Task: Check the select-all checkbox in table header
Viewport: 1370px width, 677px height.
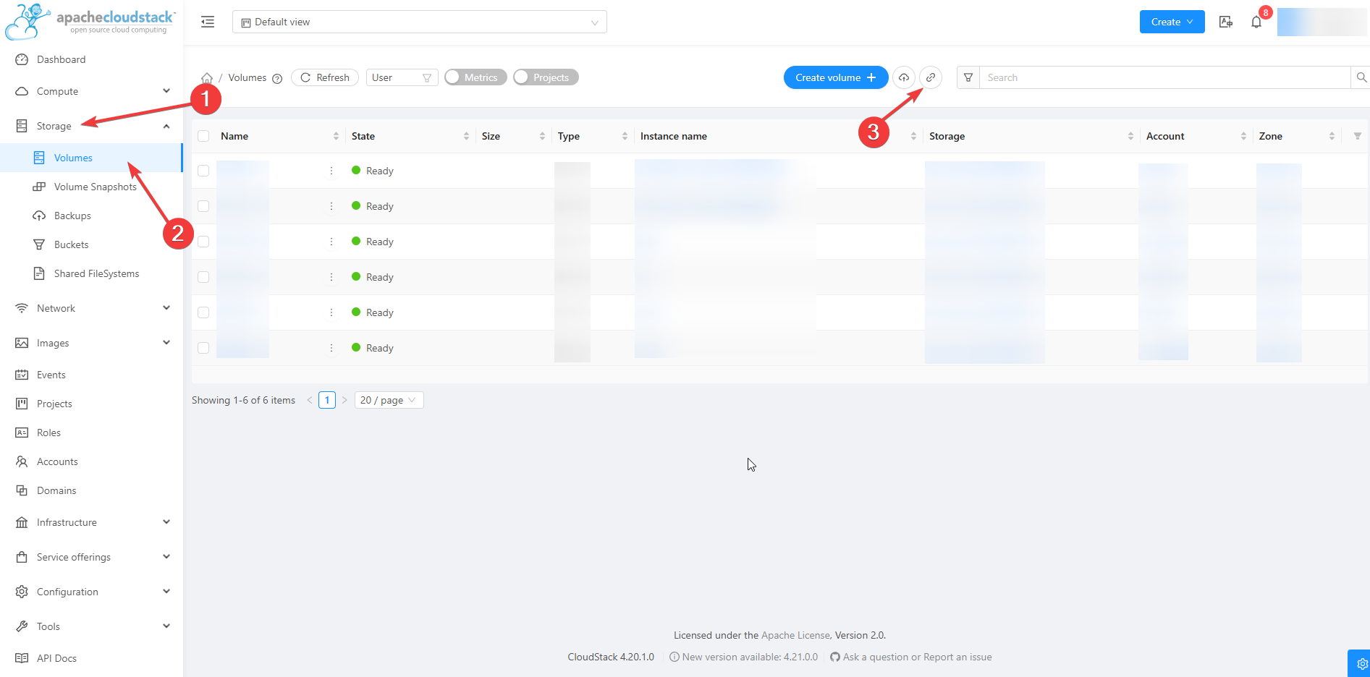Action: click(x=203, y=136)
